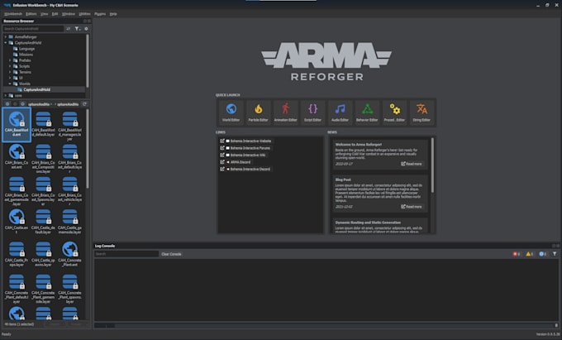Select CAH_Briars_Coast_Compositions.layer file
Image resolution: width=562 pixels, height=340 pixels.
43,159
